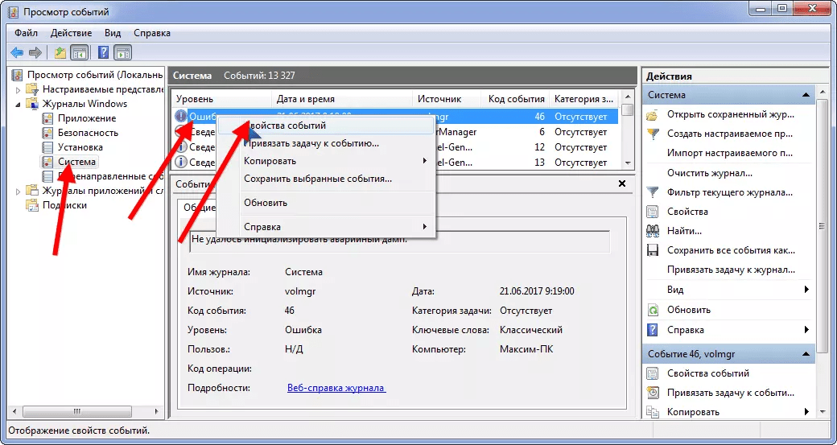Click the Фильтр текущего журнала funnel icon

(x=653, y=192)
